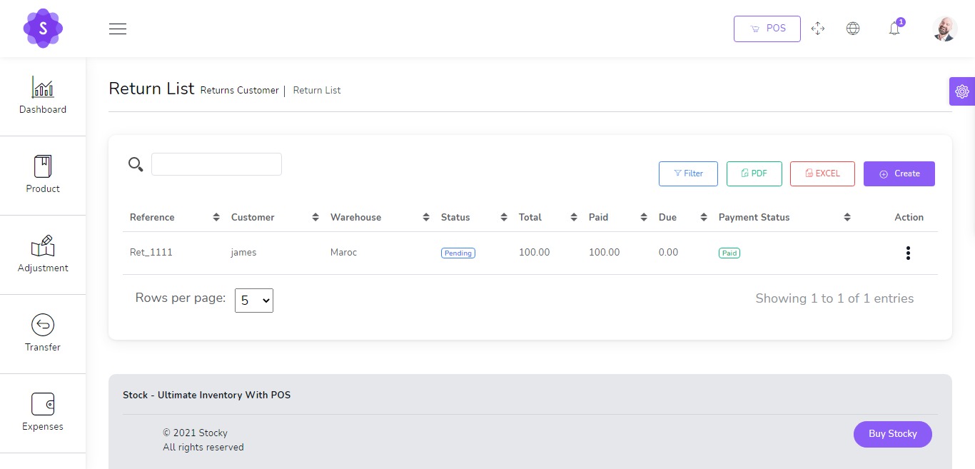This screenshot has height=469, width=975.
Task: Click Return List breadcrumb item
Action: click(317, 90)
